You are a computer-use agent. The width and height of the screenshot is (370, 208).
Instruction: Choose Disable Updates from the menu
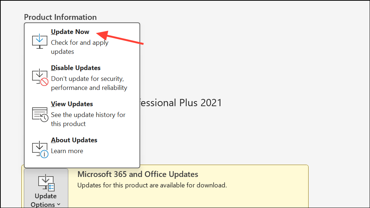(x=82, y=78)
